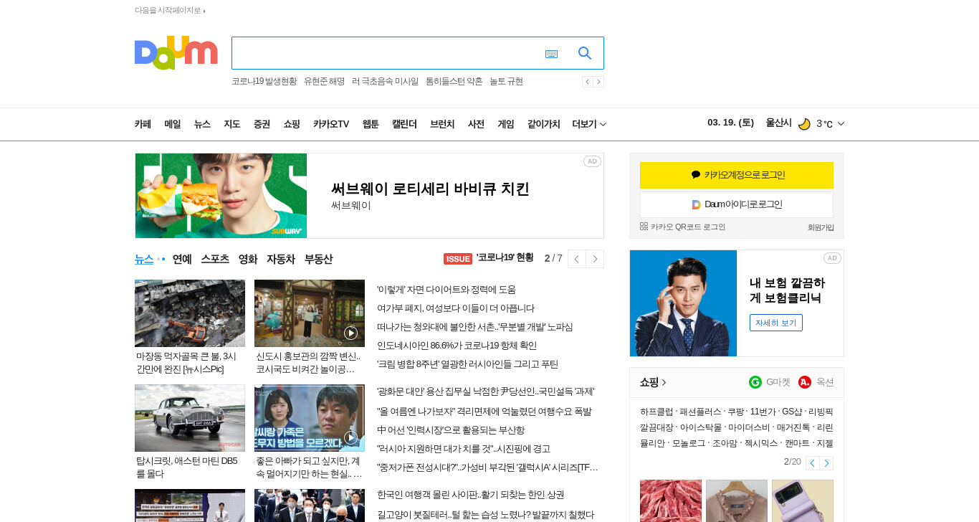Screen dimensions: 979x522
Task: Open trending keyword 코로나19 발생현황
Action: click(x=264, y=82)
